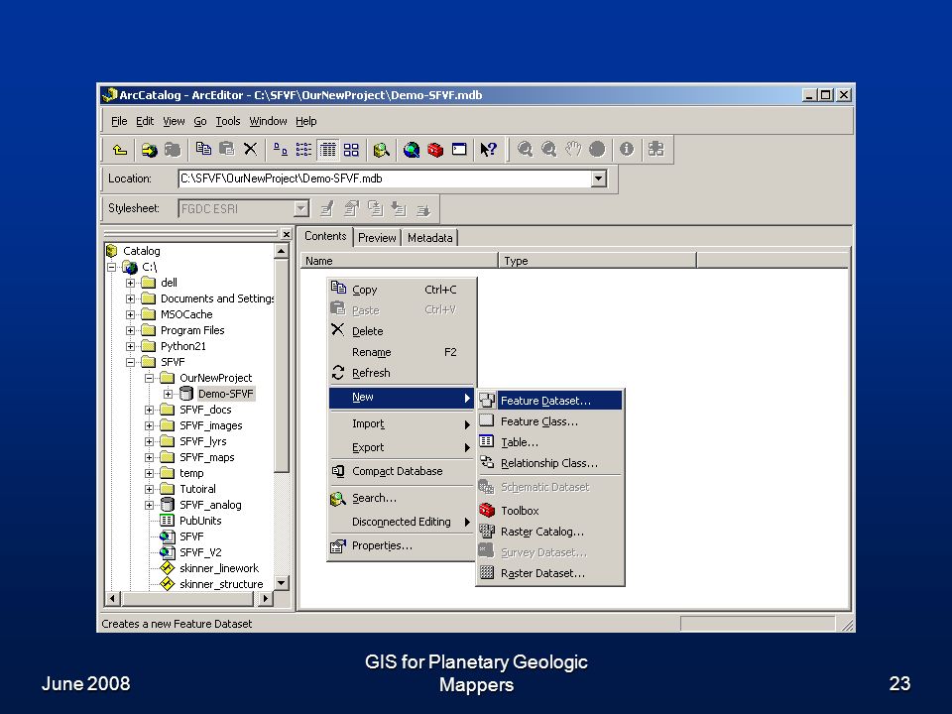Select the Tutoiral folder
This screenshot has height=714, width=952.
197,489
